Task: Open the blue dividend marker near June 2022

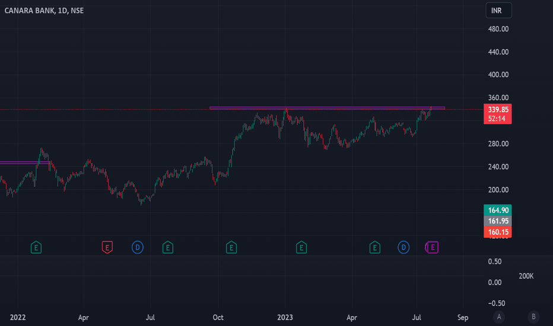Action: [x=138, y=247]
